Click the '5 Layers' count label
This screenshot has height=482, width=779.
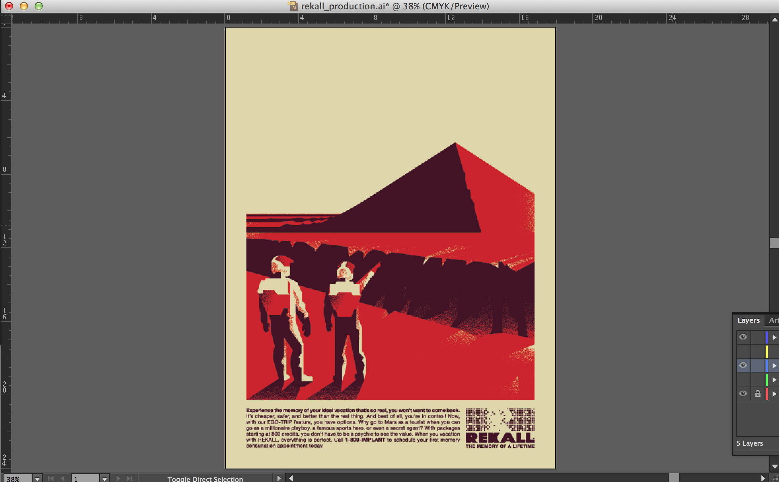click(749, 443)
